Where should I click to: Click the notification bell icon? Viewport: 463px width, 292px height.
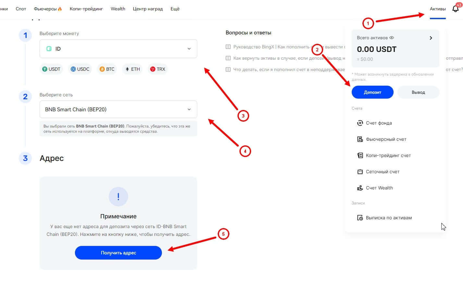tap(455, 9)
